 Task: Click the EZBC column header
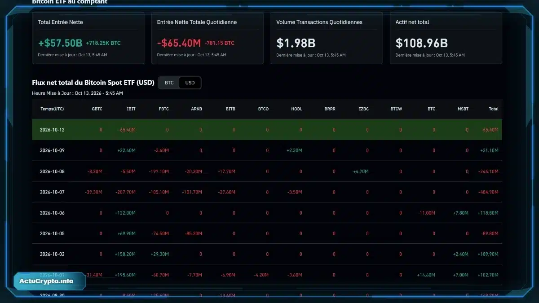pos(363,109)
